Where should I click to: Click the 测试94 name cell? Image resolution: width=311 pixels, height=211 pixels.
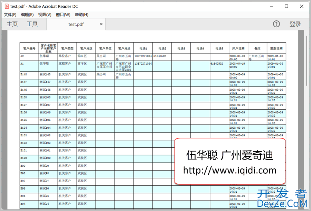[x=48, y=204]
